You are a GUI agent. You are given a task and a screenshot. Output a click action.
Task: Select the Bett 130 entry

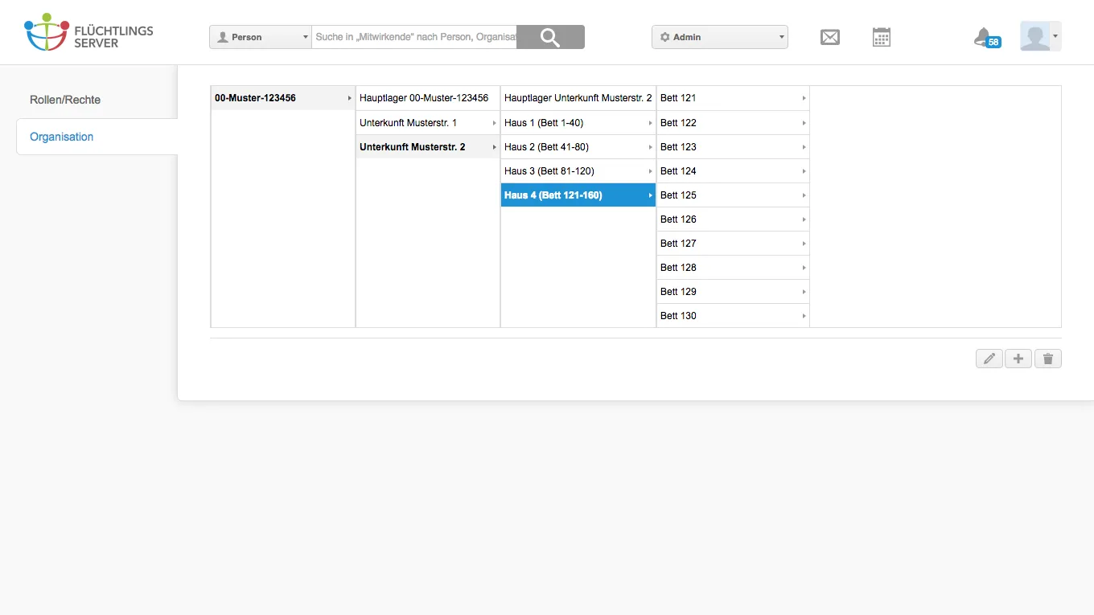click(733, 316)
